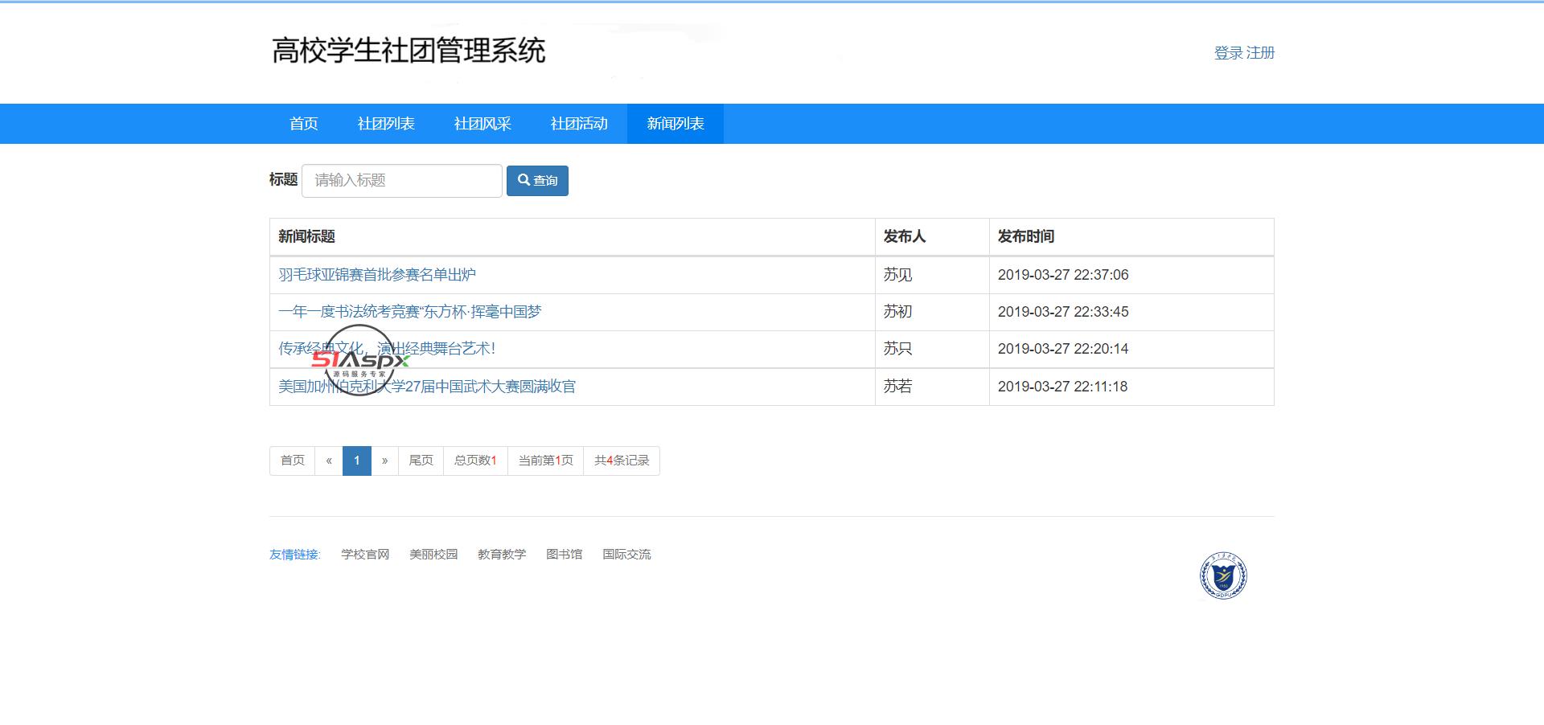Click the 查询 search button

537,181
